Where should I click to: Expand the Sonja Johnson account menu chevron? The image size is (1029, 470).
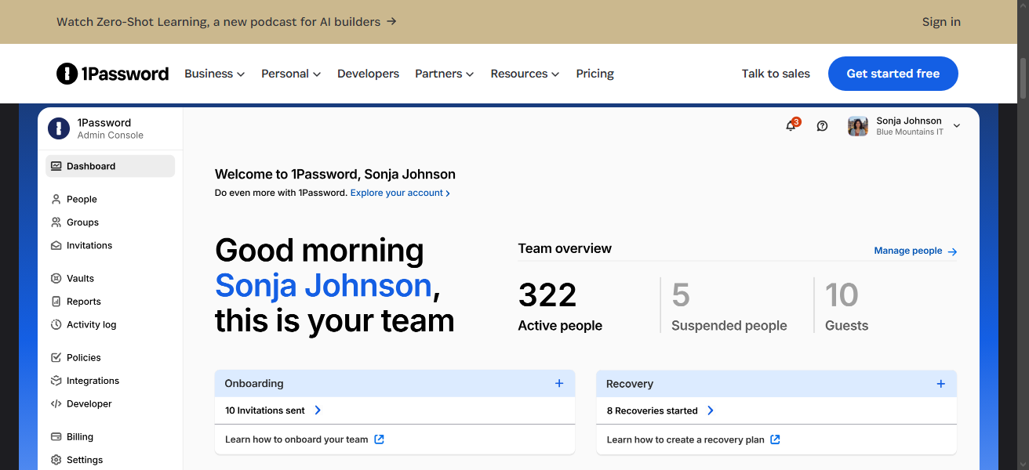(956, 126)
